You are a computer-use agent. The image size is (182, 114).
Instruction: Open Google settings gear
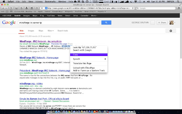point(171,31)
